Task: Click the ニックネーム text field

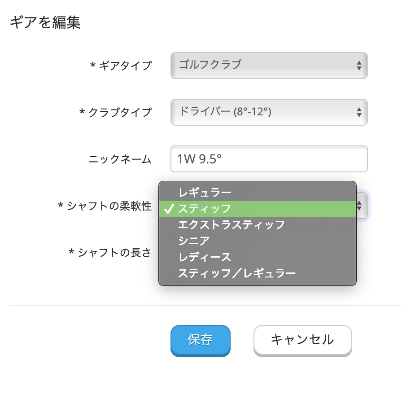Action: (269, 159)
